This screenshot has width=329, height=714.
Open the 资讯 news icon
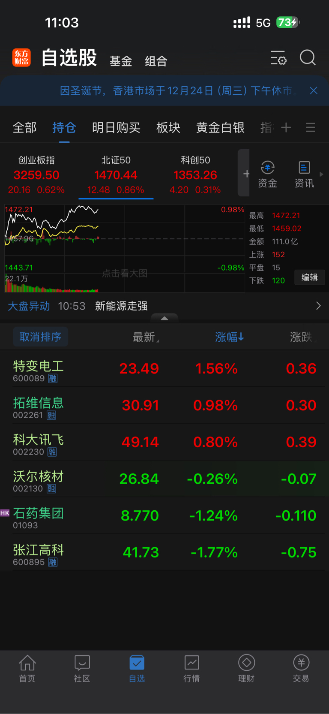click(x=304, y=175)
